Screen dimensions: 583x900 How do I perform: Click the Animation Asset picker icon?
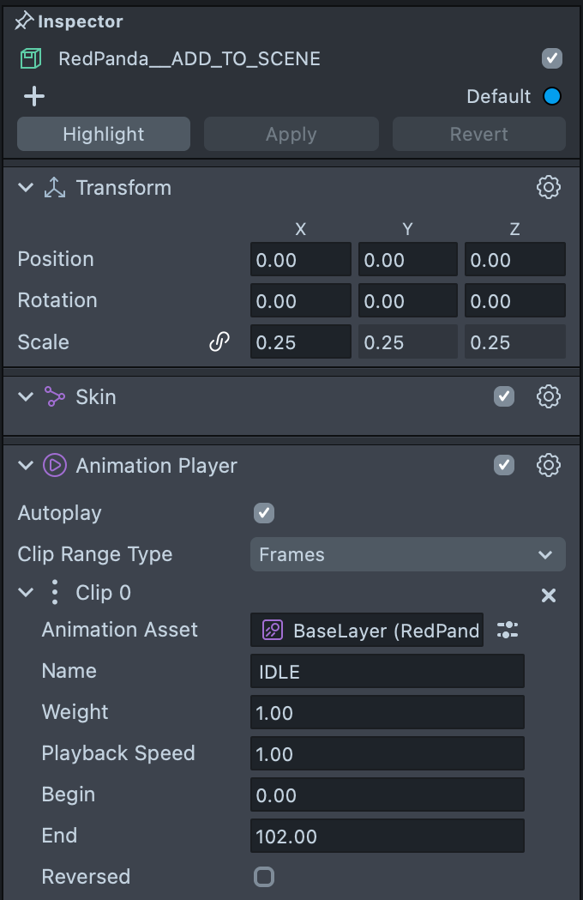click(x=508, y=630)
